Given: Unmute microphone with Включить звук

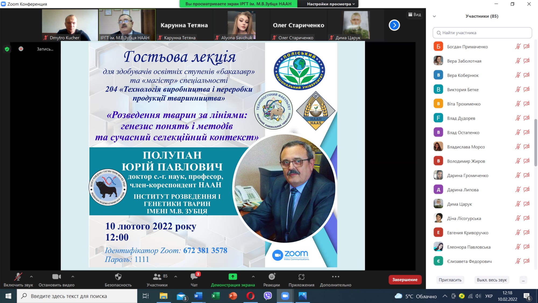Looking at the screenshot, I should (x=18, y=277).
